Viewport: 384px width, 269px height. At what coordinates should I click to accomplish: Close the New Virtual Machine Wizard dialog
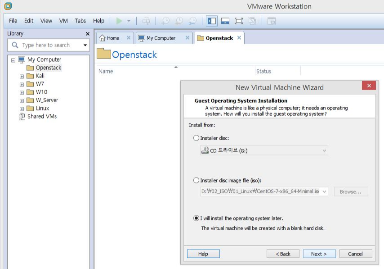[369, 86]
